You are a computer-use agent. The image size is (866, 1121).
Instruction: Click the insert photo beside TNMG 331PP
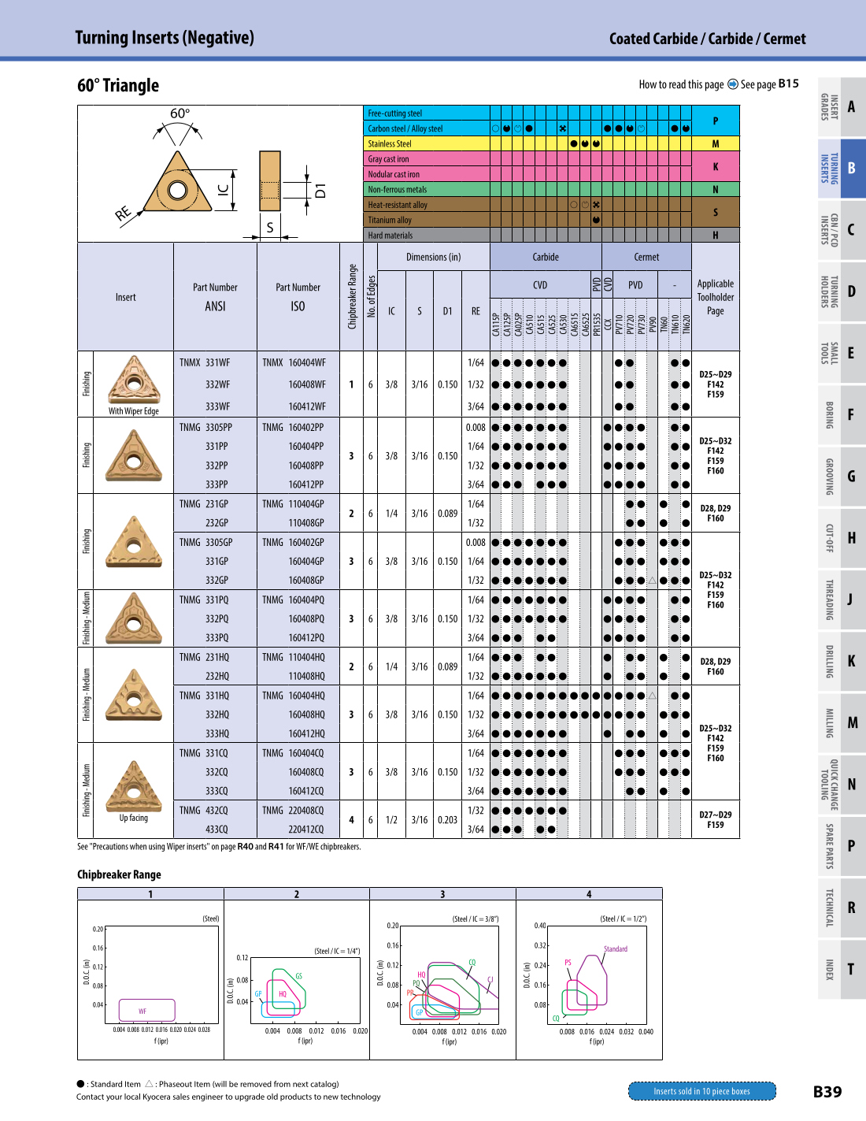point(134,455)
